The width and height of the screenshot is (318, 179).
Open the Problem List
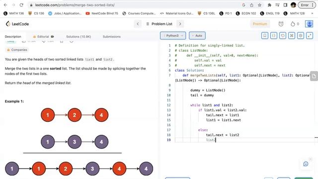159,24
